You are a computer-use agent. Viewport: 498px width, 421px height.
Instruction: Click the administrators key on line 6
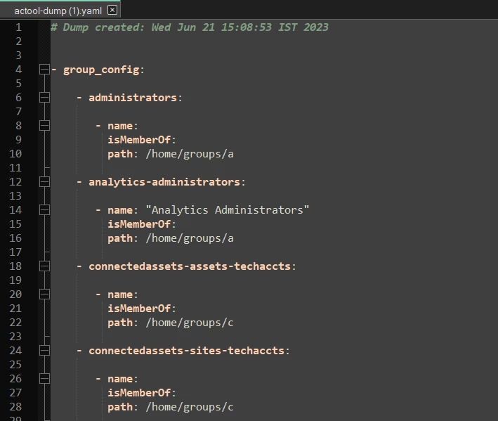point(133,98)
